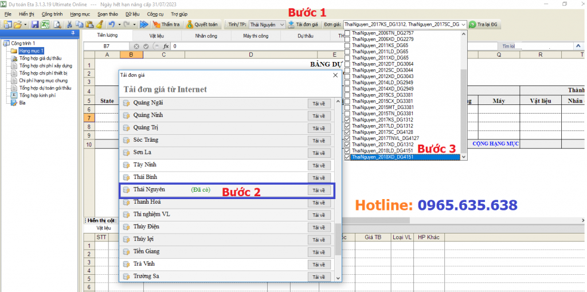The image size is (587, 292).
Task: Click the format painter brush icon
Action: click(99, 25)
